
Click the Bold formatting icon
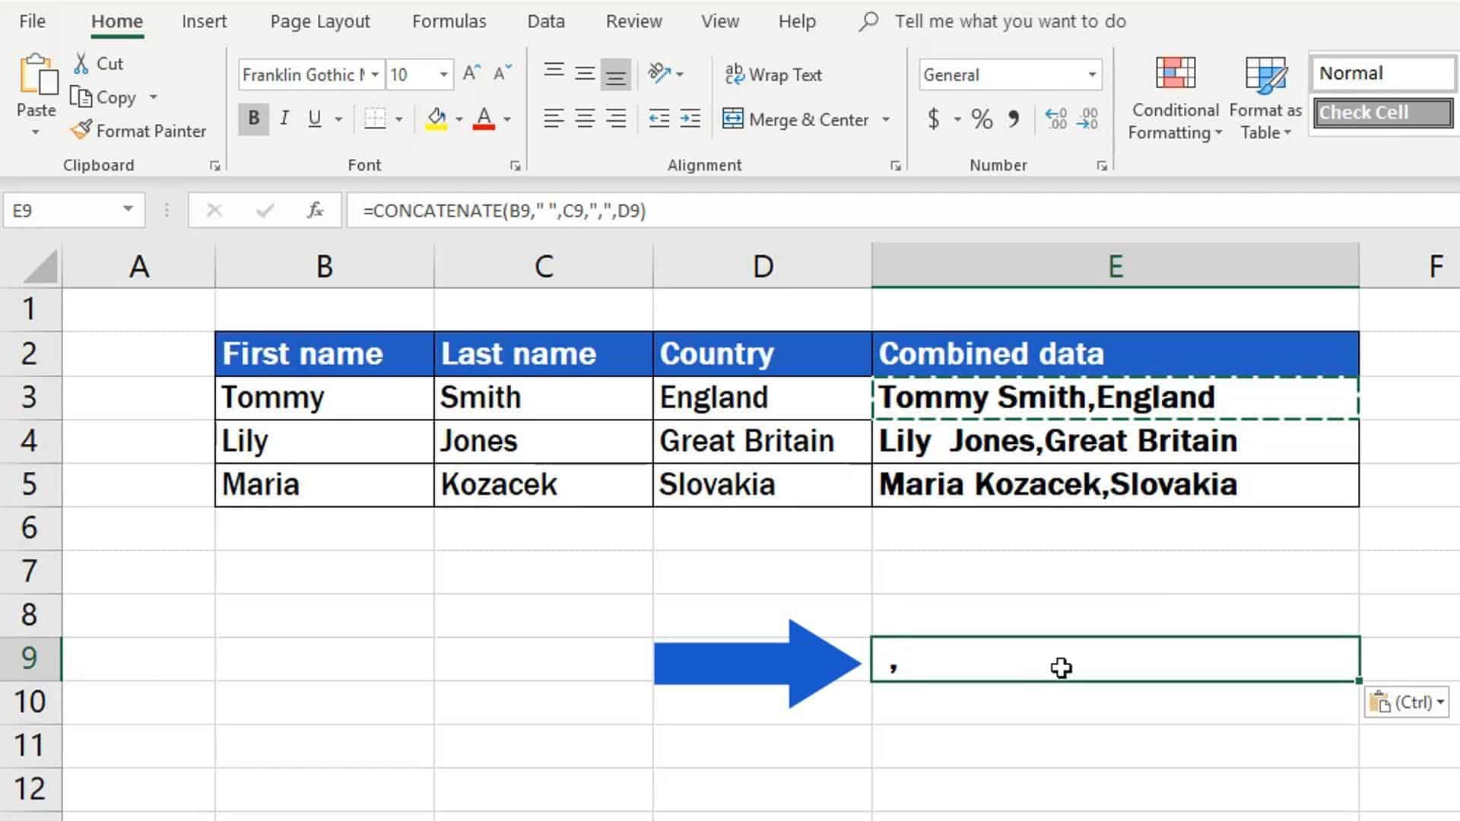254,119
